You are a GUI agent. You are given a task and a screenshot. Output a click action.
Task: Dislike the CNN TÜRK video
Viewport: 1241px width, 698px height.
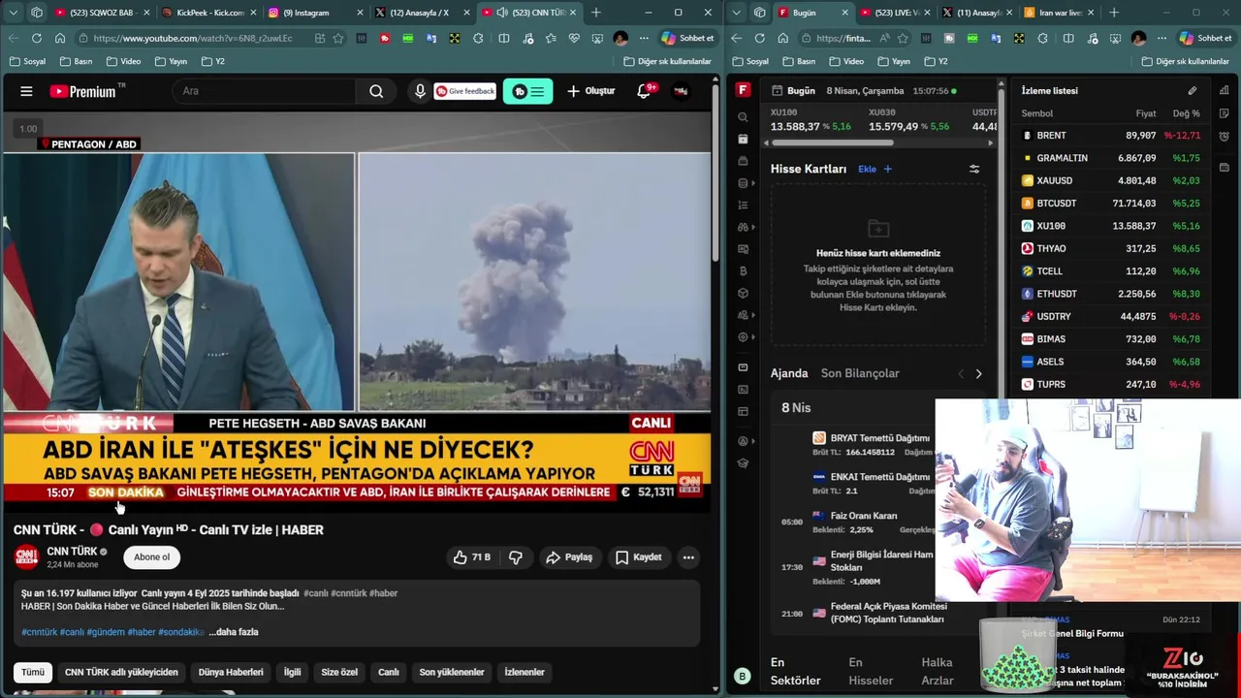click(x=516, y=557)
